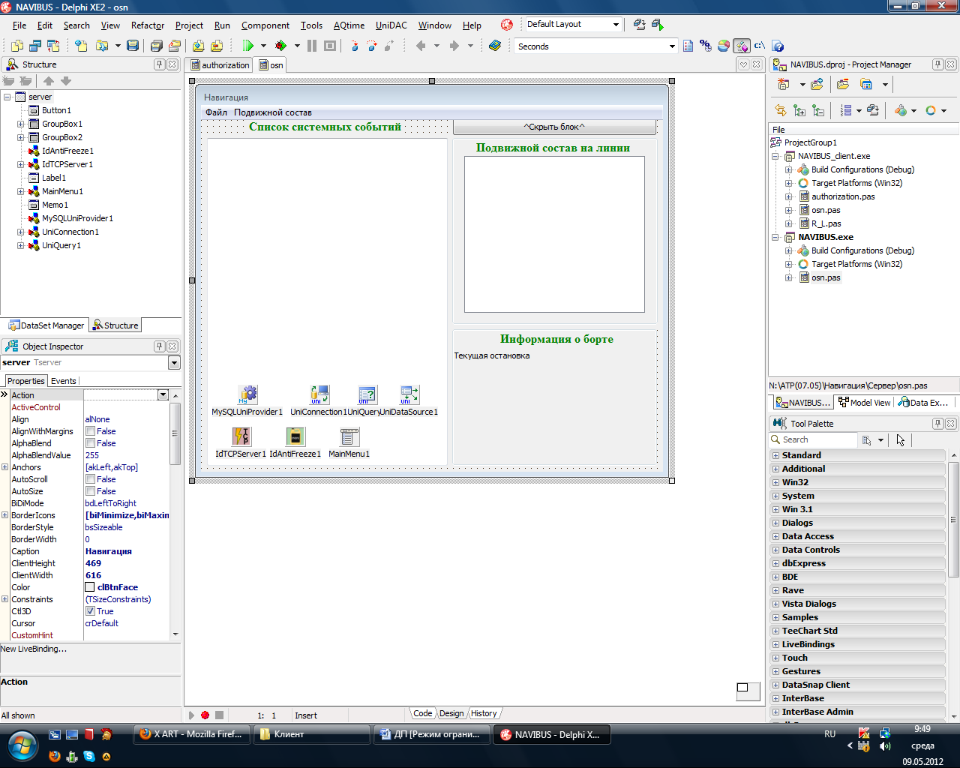Toggle the AlphaBlend checkbox
Image resolution: width=960 pixels, height=768 pixels.
point(90,443)
